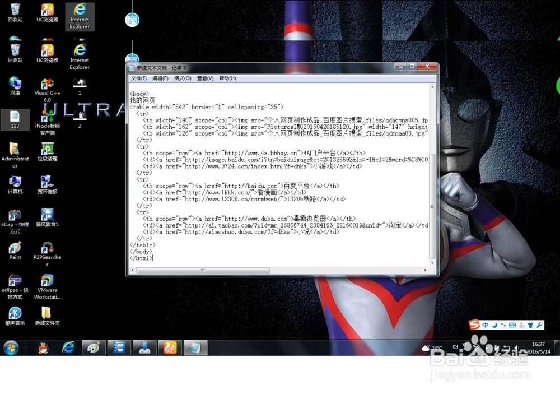Open the 查看(V) menu in Notepad
The width and height of the screenshot is (560, 394).
[x=205, y=78]
